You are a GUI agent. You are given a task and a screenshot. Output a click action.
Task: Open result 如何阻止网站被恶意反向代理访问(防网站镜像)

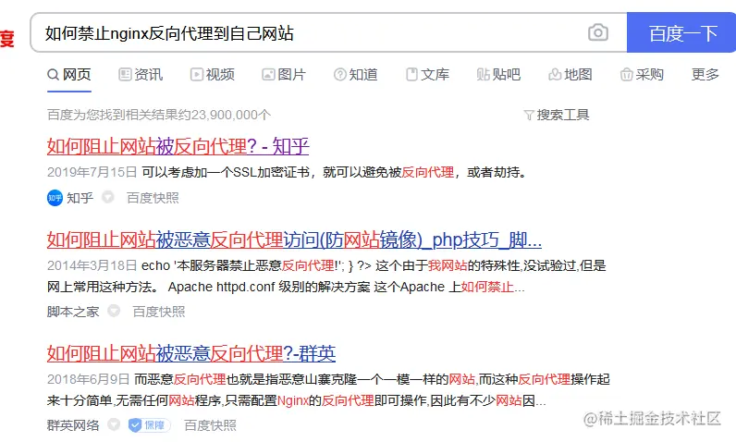[294, 239]
